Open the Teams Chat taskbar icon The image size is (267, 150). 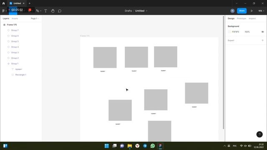[x=122, y=146]
